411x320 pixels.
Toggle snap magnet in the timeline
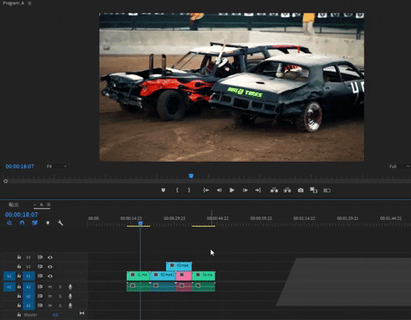click(22, 223)
